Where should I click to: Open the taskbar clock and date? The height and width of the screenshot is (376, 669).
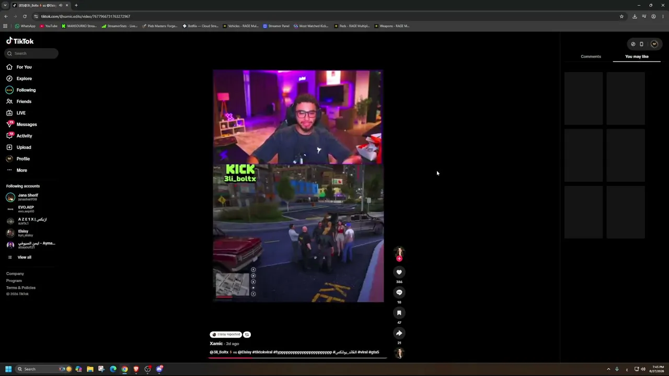(x=658, y=369)
